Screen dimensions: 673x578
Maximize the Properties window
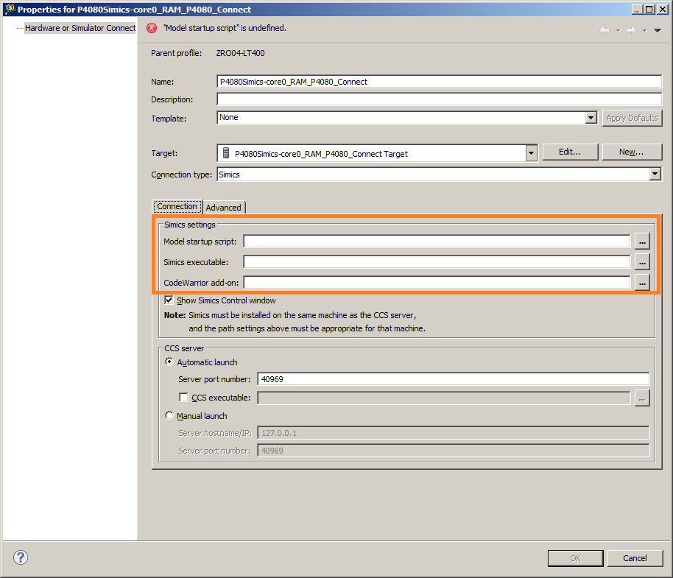point(649,9)
